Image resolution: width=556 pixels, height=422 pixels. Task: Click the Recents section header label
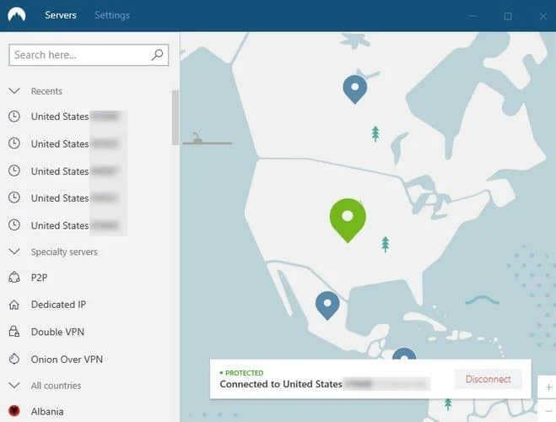click(46, 91)
